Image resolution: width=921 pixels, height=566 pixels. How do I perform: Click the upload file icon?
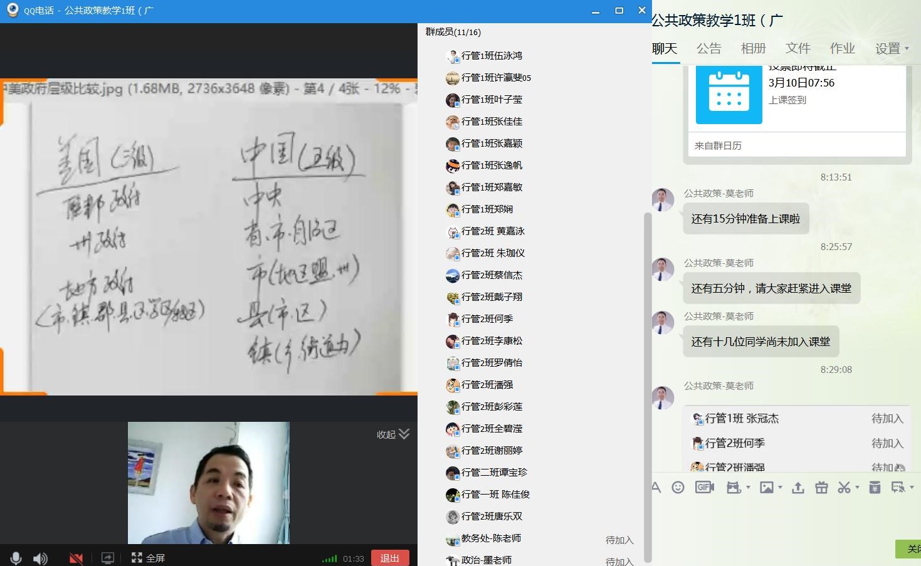[x=797, y=488]
